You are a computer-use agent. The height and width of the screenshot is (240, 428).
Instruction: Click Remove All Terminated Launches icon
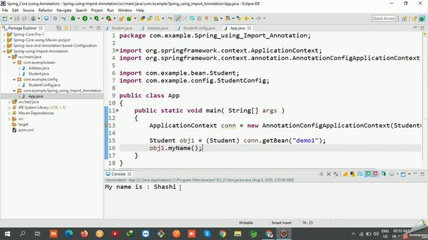(x=336, y=174)
